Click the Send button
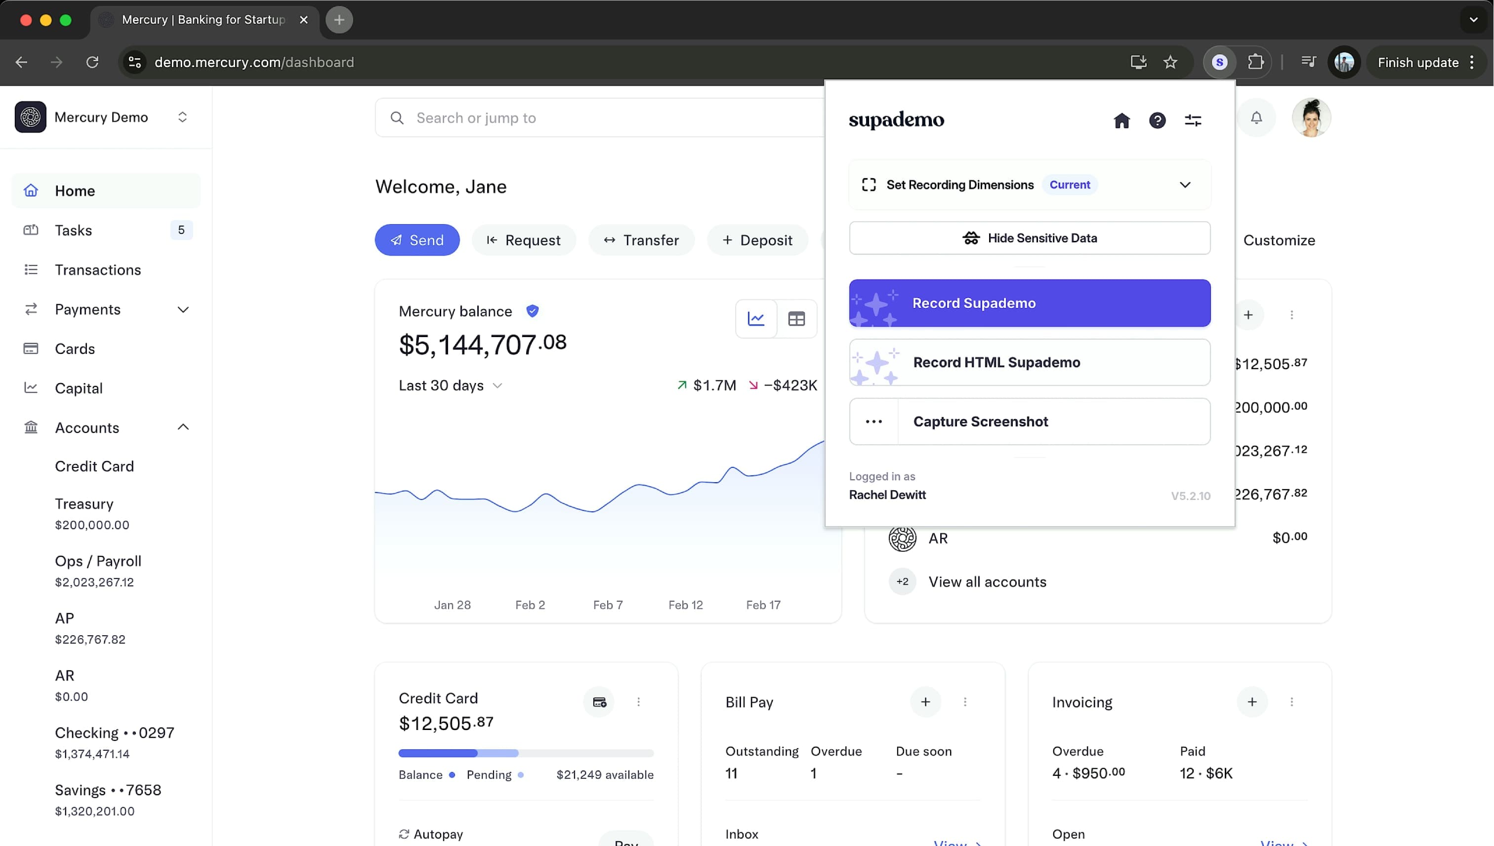Viewport: 1494px width, 846px height. coord(417,240)
